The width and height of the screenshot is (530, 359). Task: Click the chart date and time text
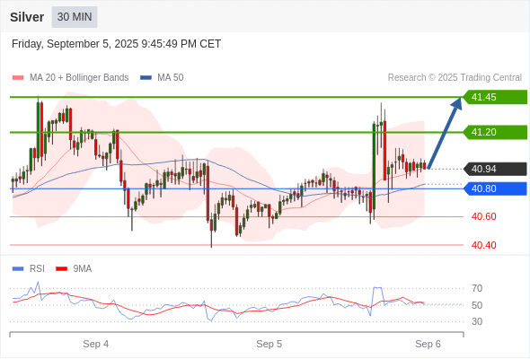coord(116,44)
